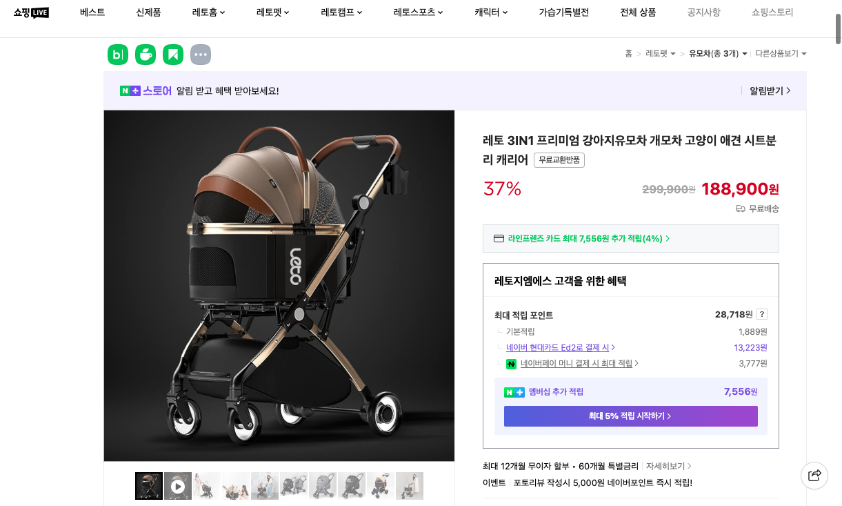This screenshot has width=842, height=506.
Task: Expand the 다른상품보기 dropdown
Action: click(x=781, y=53)
